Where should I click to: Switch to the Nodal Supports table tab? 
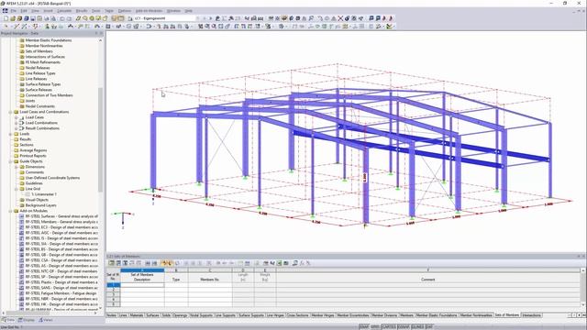201,315
